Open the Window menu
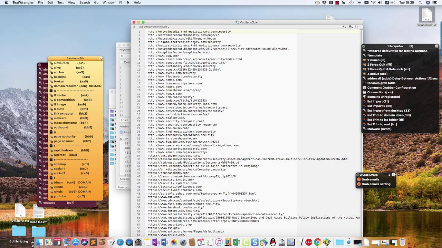The height and width of the screenshot is (248, 442). 108,2
